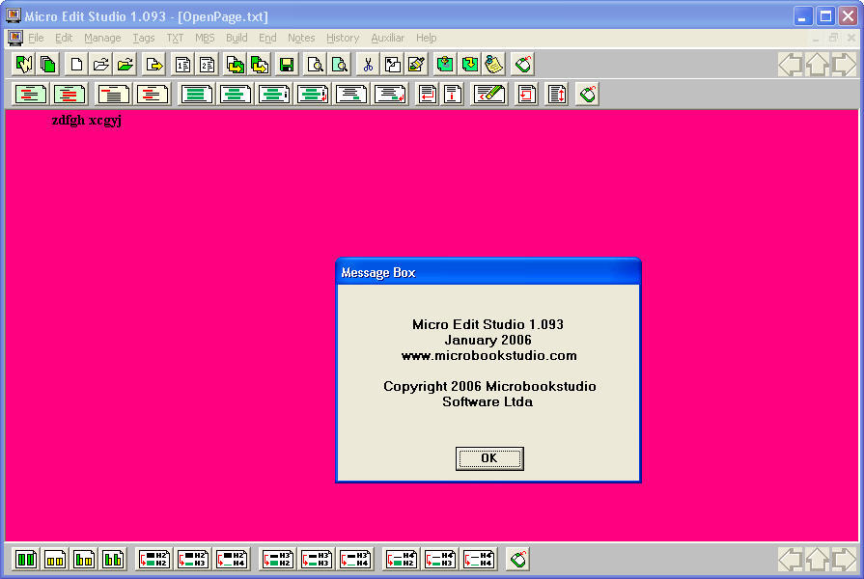
Task: Click www.microbookstudio.com in the dialog
Action: pos(488,355)
